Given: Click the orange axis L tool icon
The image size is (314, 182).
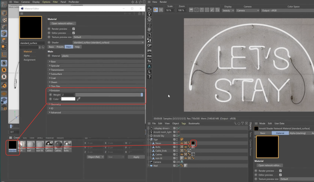Looking at the screenshot, I should click(4, 54).
